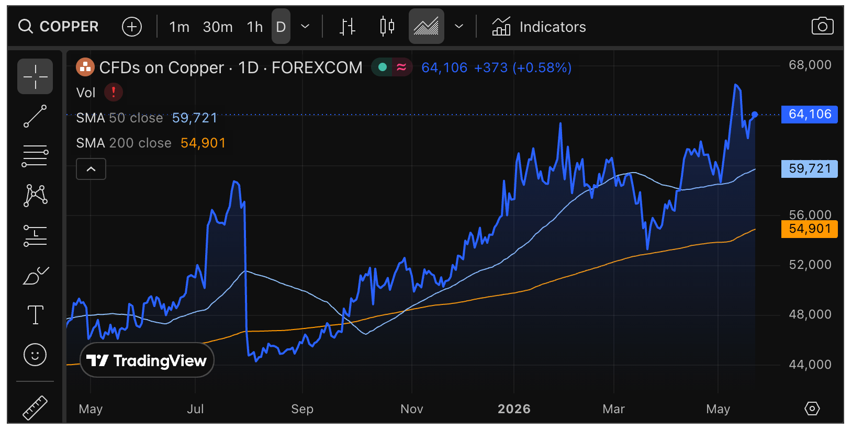Screen dimensions: 852x431
Task: Expand the time interval dropdown arrow
Action: [x=305, y=26]
